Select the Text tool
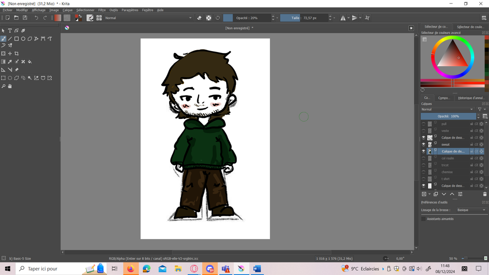This screenshot has height=275, width=489. [x=10, y=31]
